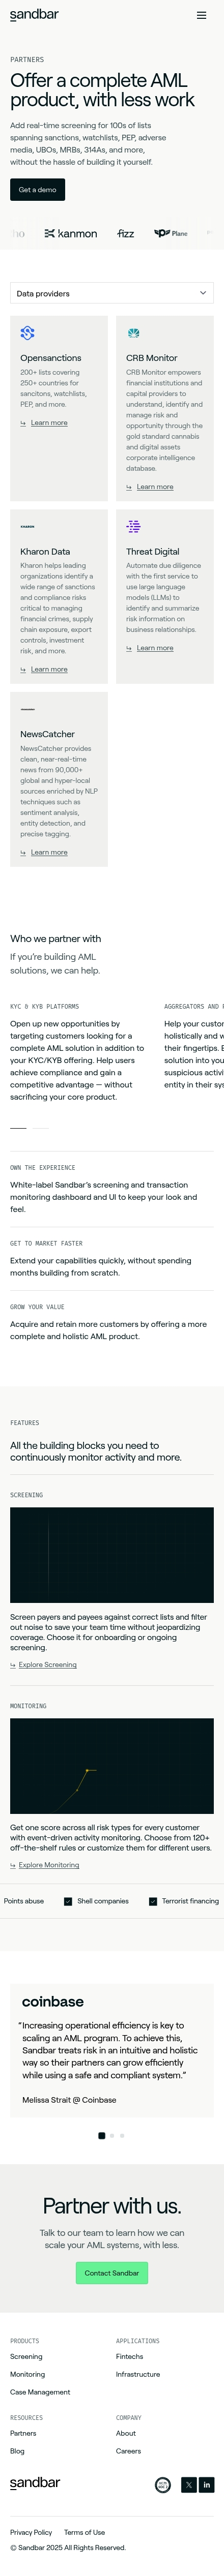The height and width of the screenshot is (2576, 224).
Task: Open the LinkedIn icon in footer
Action: pos(206,2485)
